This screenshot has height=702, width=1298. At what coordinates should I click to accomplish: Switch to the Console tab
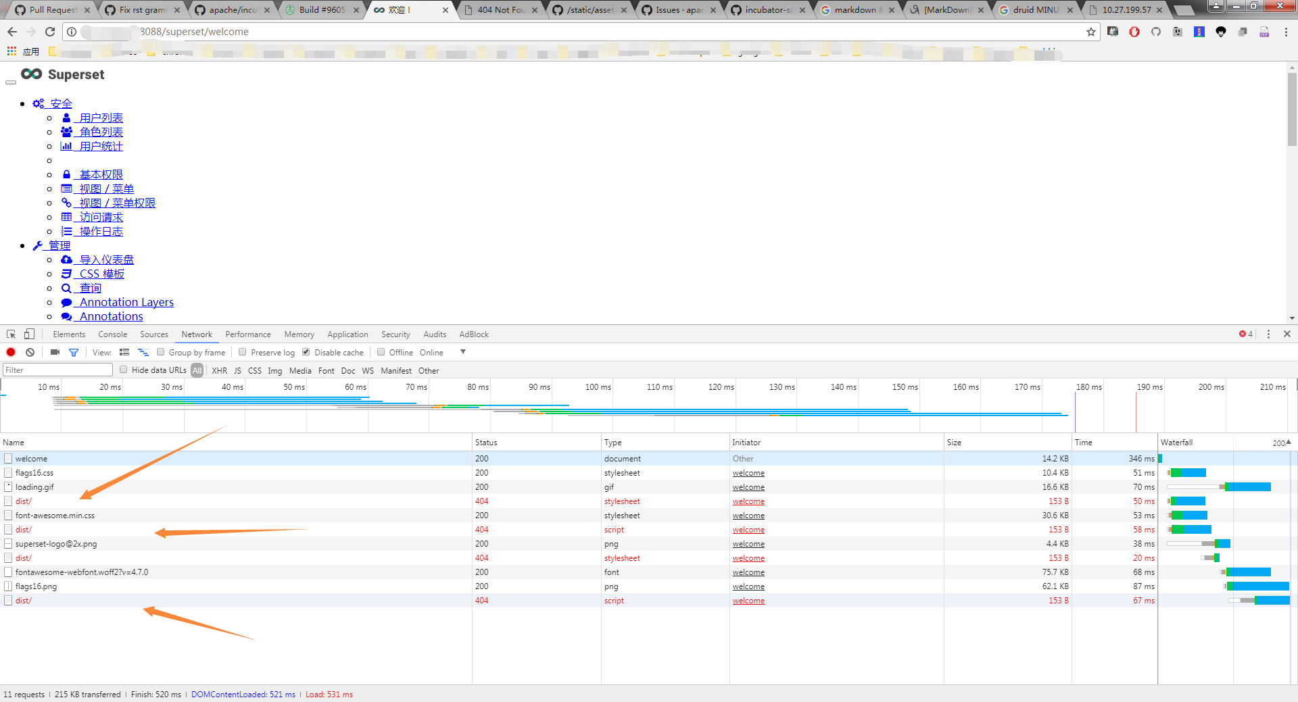[112, 334]
